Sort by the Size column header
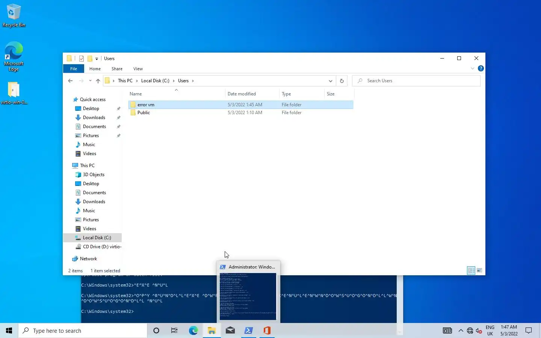Screen dimensions: 541x338 tap(339, 94)
